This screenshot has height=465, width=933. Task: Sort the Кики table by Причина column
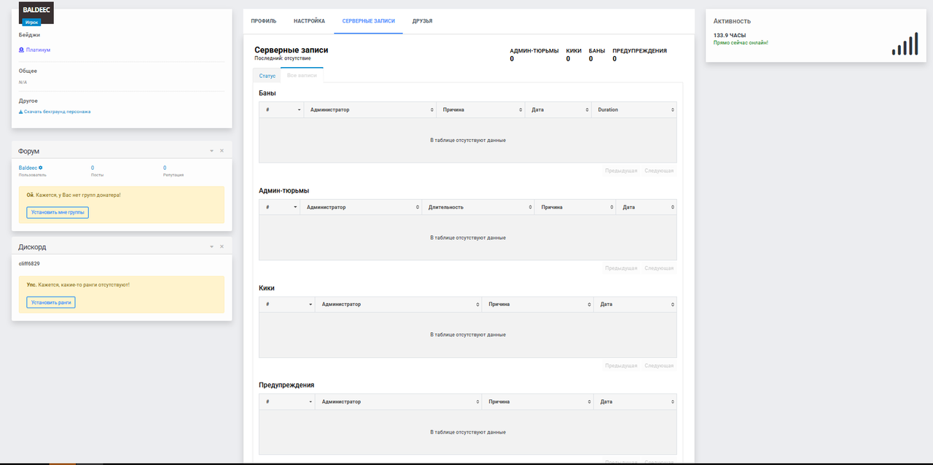tap(538, 305)
